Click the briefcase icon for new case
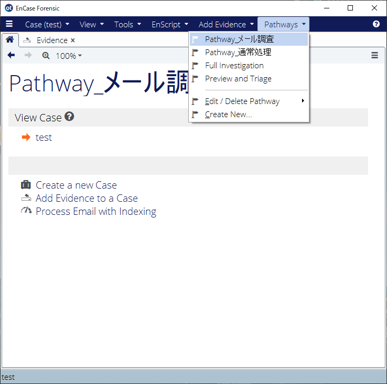 point(26,185)
